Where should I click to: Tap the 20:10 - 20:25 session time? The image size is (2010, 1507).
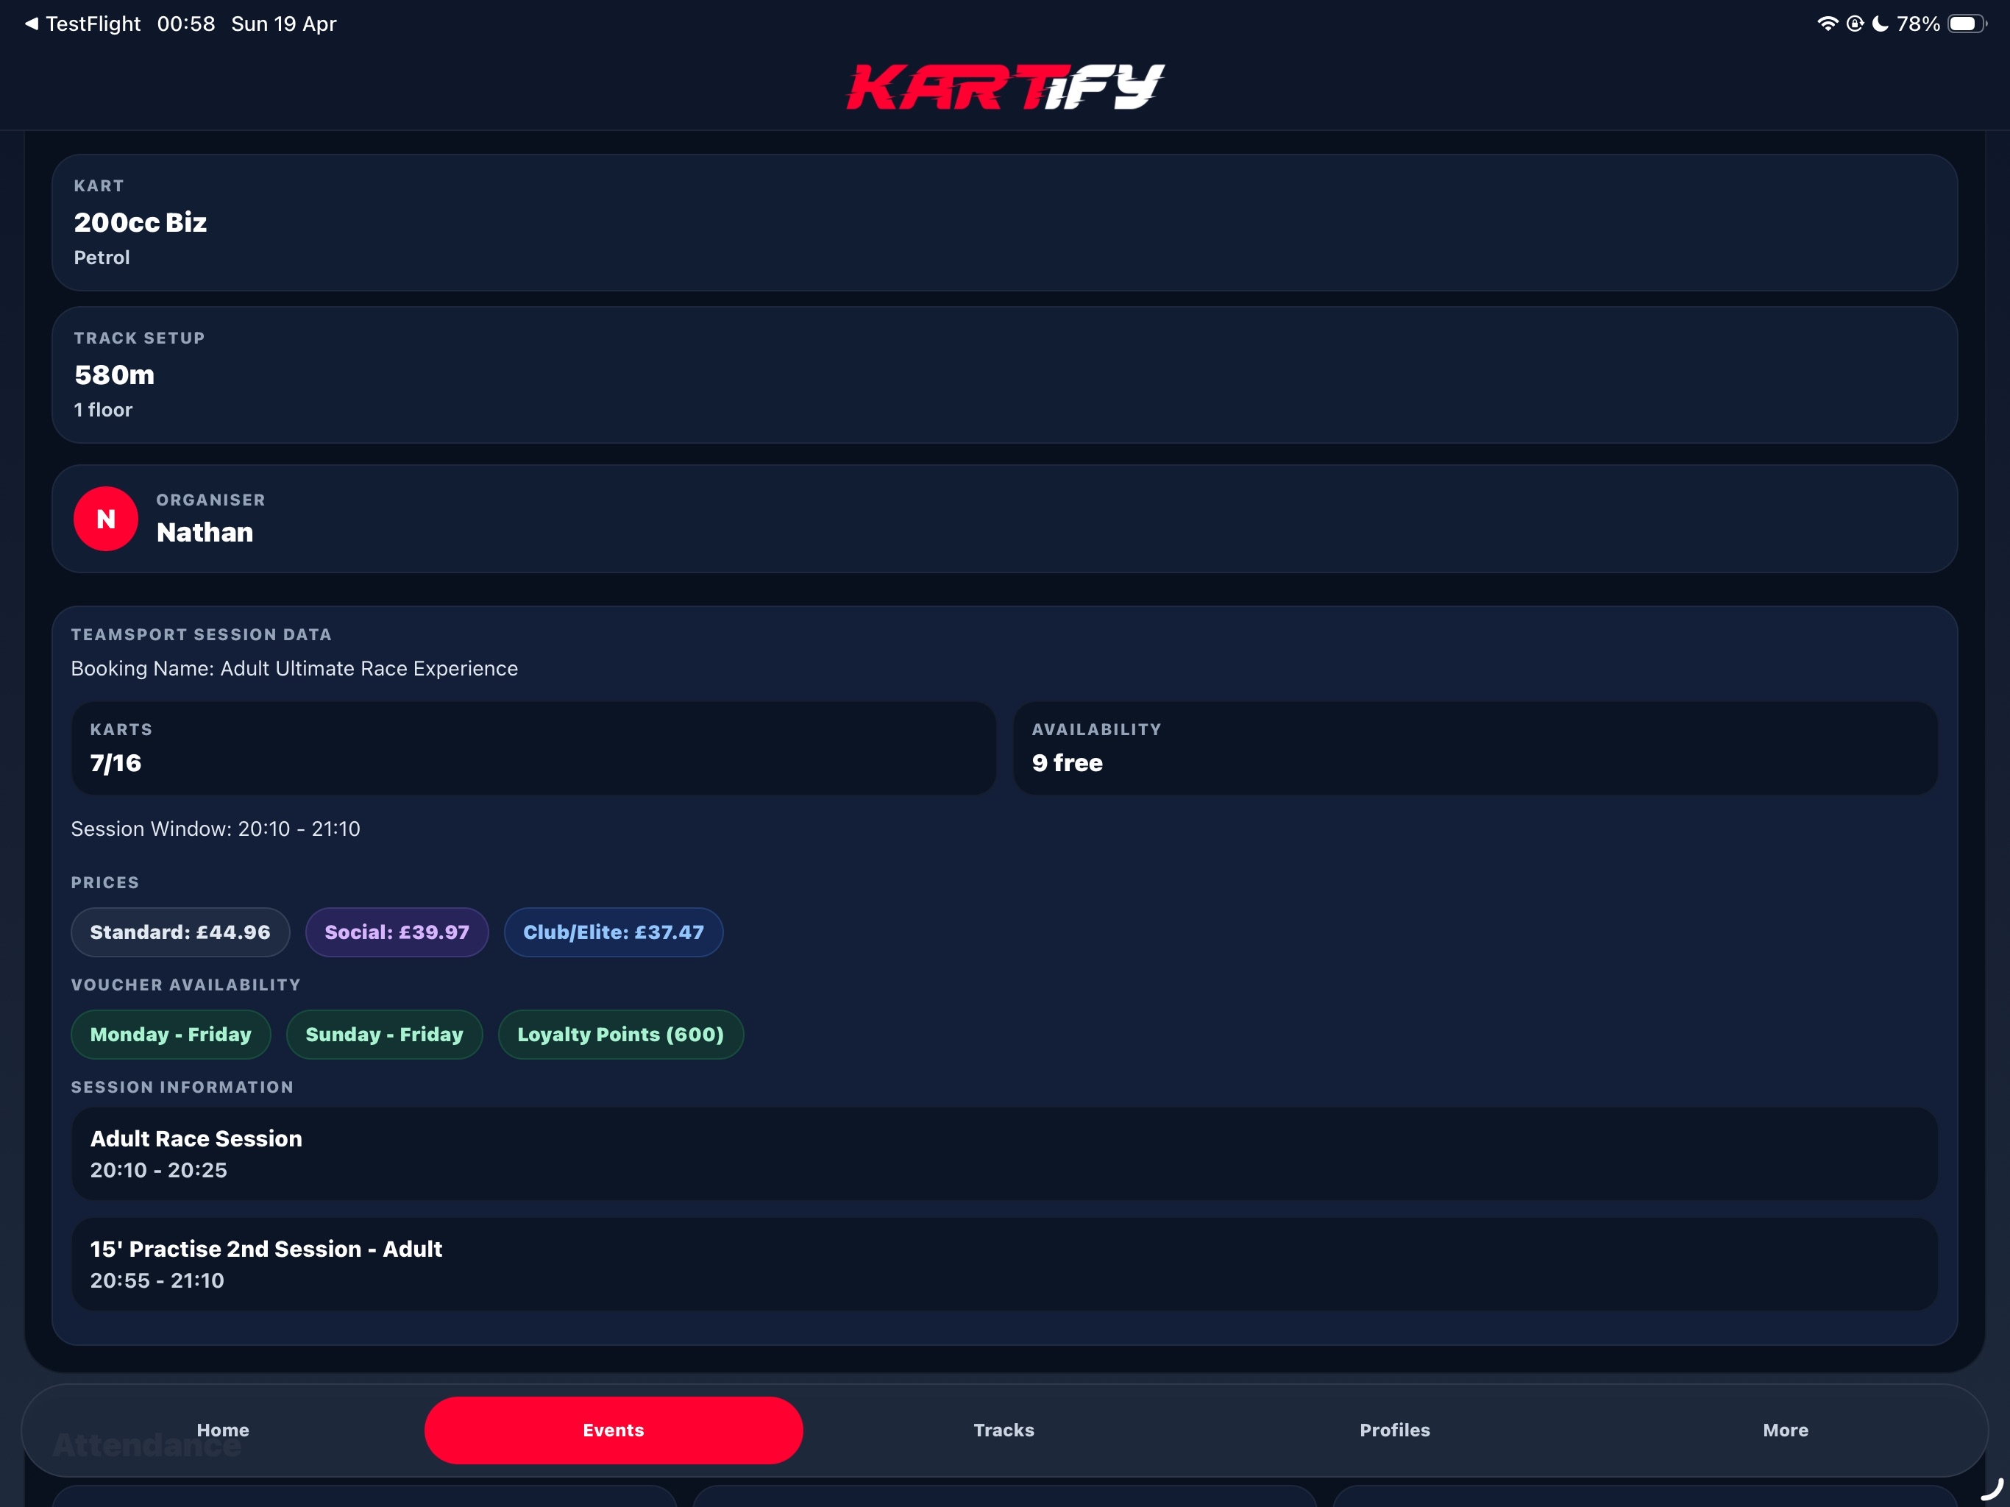click(x=158, y=1170)
